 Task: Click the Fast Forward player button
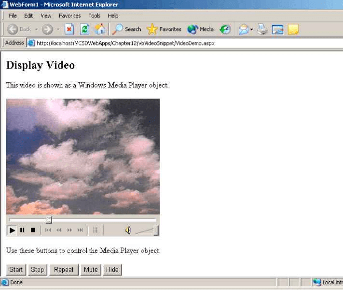tap(69, 230)
